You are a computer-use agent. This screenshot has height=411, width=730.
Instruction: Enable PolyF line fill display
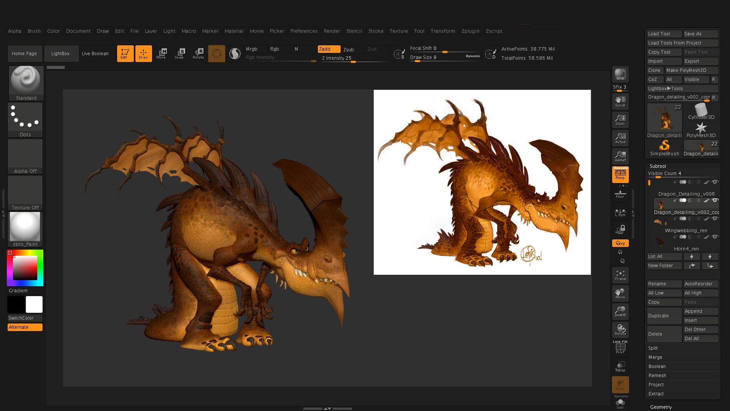click(620, 348)
